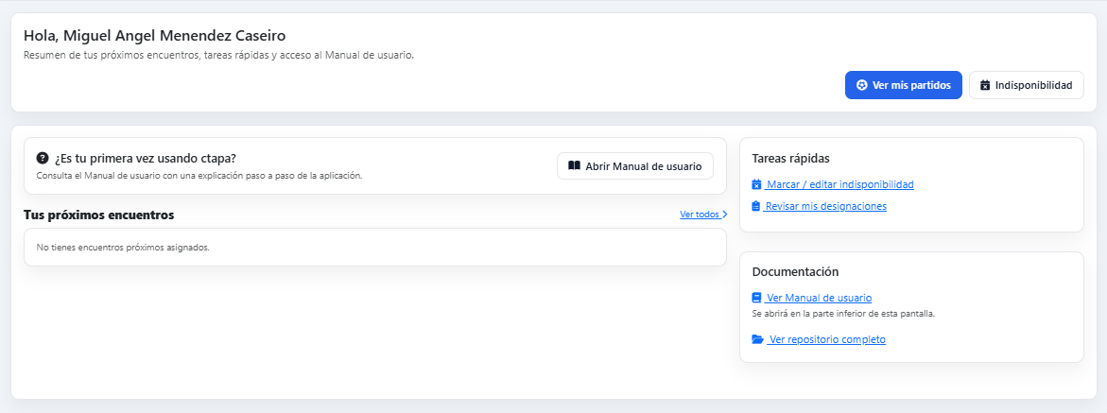Click the question mark help icon
The image size is (1107, 413).
[x=43, y=158]
